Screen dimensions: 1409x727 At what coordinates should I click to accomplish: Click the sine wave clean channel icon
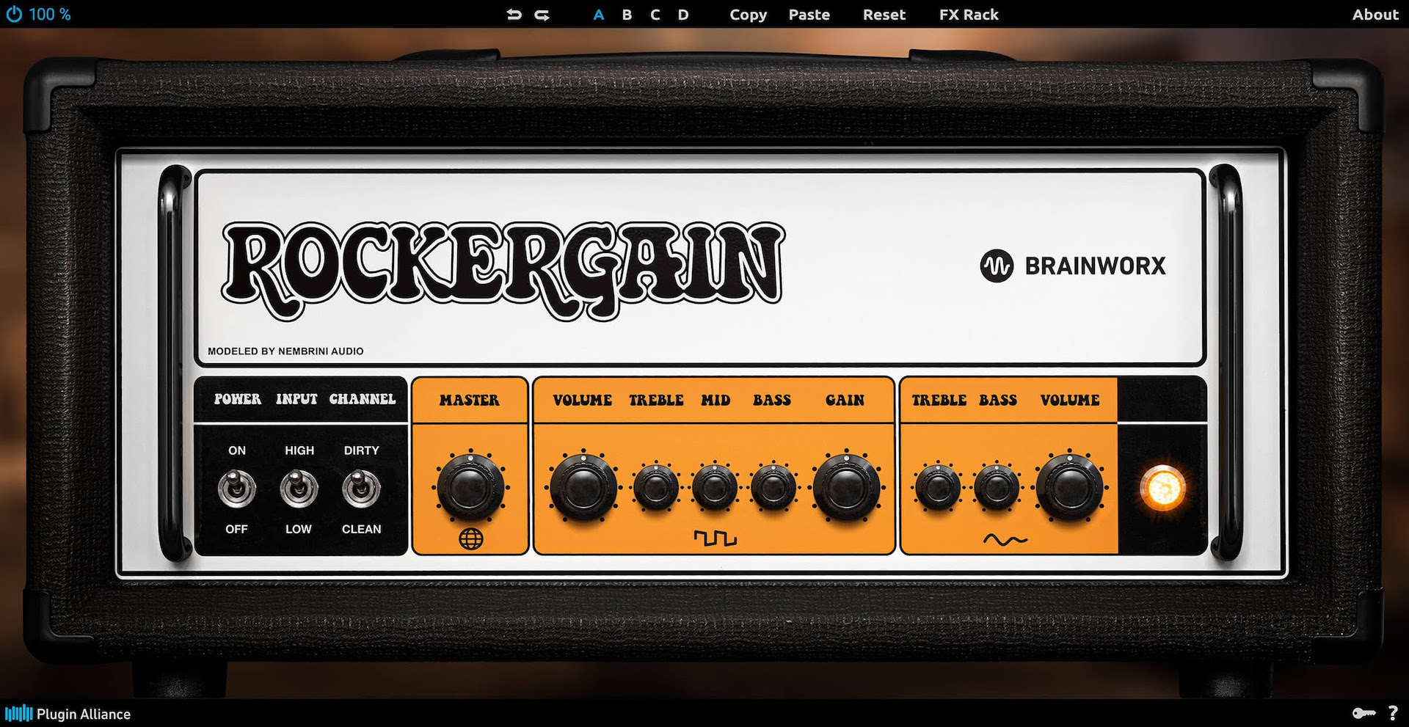point(1005,540)
